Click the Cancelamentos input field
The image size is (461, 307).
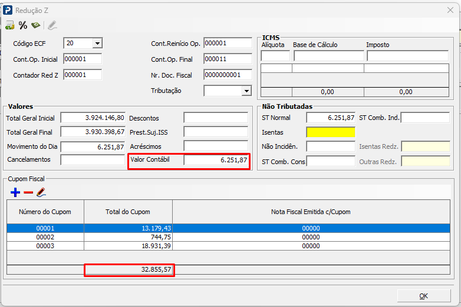[x=93, y=160]
